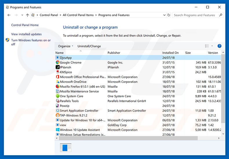Screen dimensions: 229x159
Task: Click Parallels International GmbH publisher cell
Action: click(x=127, y=101)
